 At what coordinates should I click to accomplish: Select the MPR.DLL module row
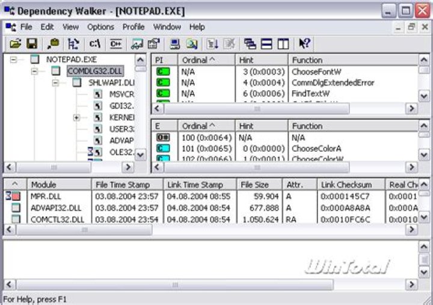pos(211,196)
